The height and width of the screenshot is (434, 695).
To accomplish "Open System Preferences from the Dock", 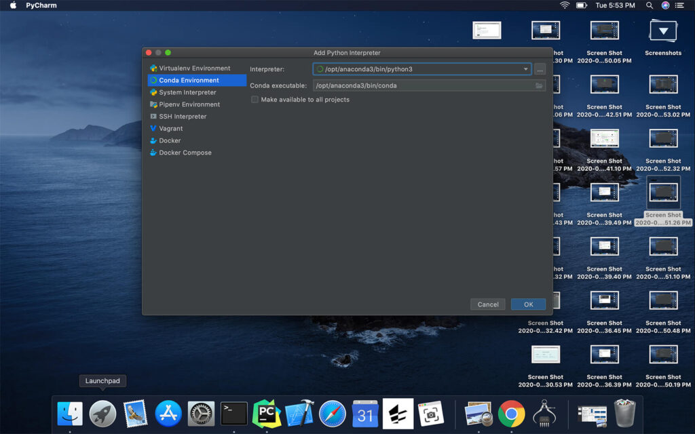I will 201,414.
